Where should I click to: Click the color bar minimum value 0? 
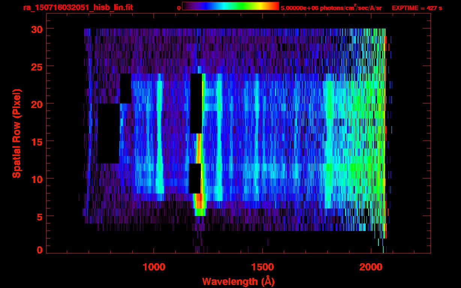pyautogui.click(x=179, y=8)
